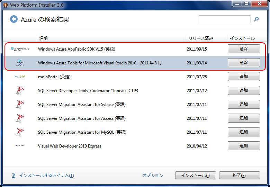
Task: Sort by the リリース済み column header
Action: [206, 38]
